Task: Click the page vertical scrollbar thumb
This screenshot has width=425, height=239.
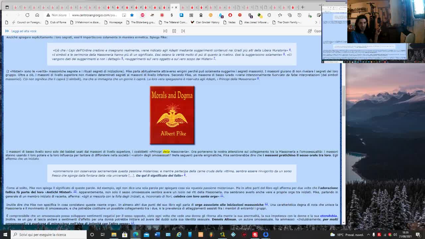Action: 344,101
